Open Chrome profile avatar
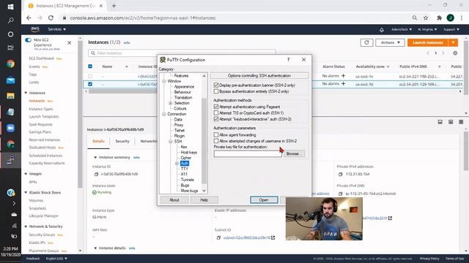Viewport: 469px width, 263px height. [x=450, y=18]
